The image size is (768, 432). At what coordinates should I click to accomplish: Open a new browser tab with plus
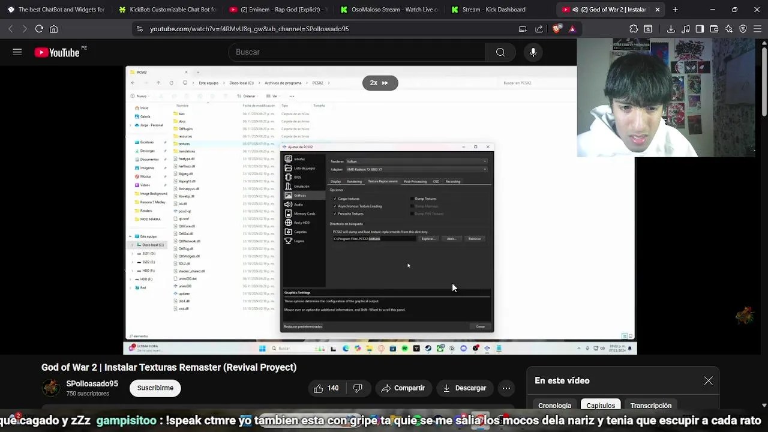(x=675, y=10)
